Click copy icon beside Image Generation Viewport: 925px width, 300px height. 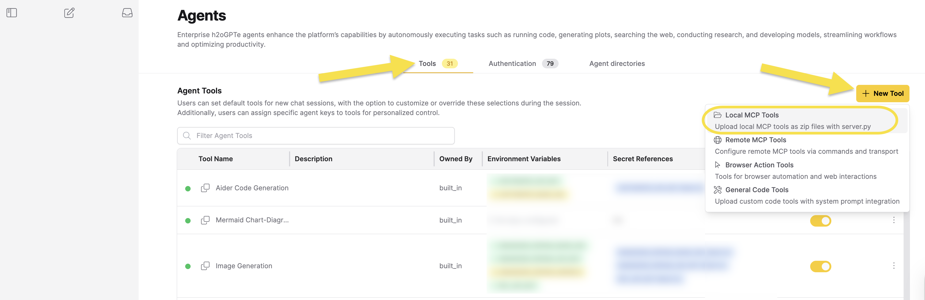pyautogui.click(x=205, y=266)
